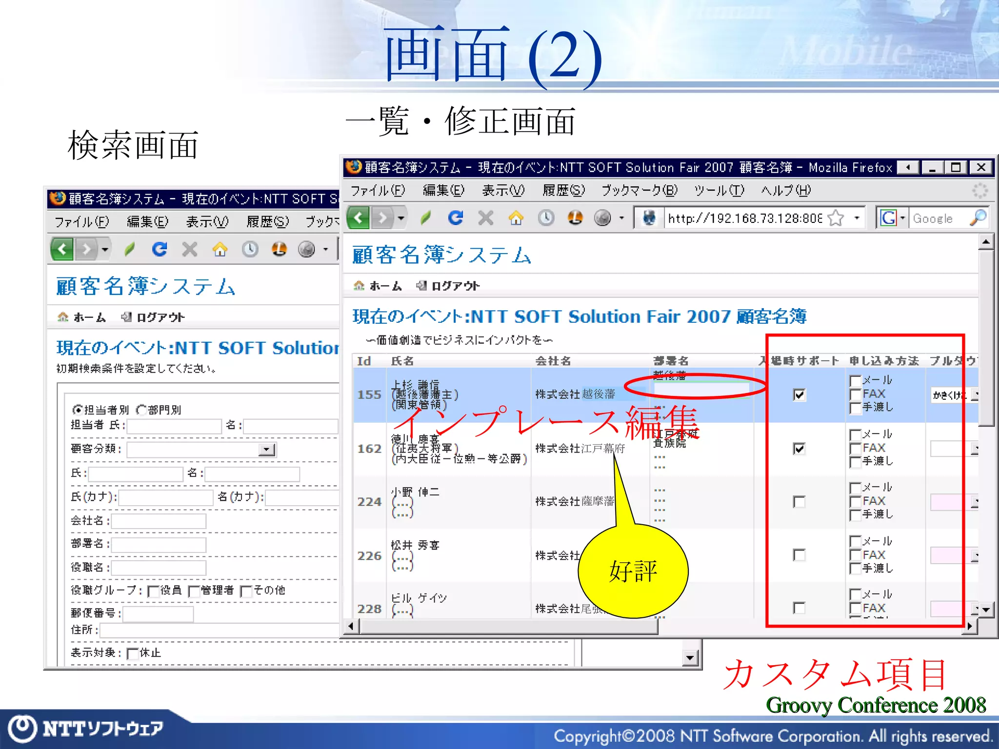999x749 pixels.
Task: Uncheck the 入場時サポート checkbox for Id 155
Action: click(x=799, y=394)
